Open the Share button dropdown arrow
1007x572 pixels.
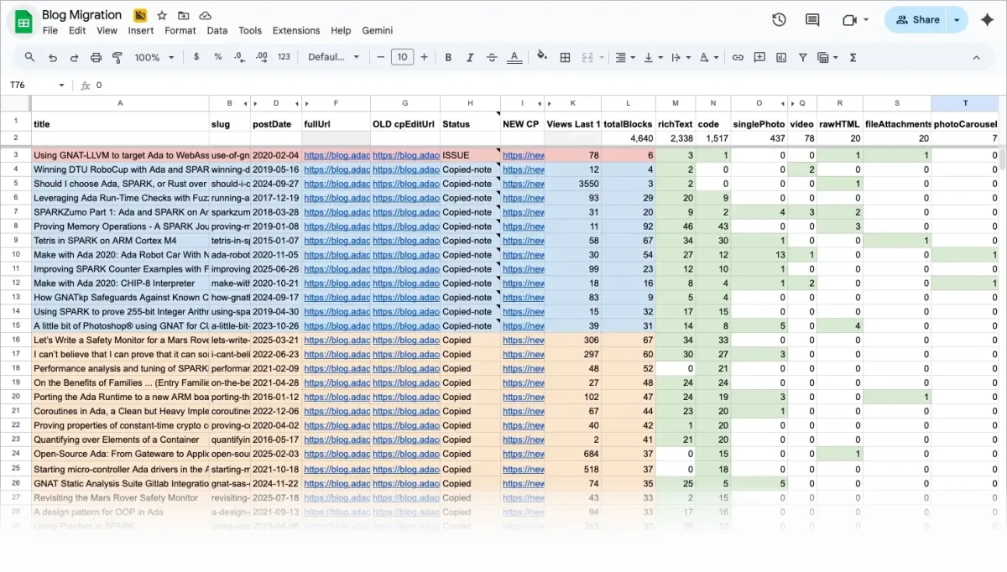955,19
